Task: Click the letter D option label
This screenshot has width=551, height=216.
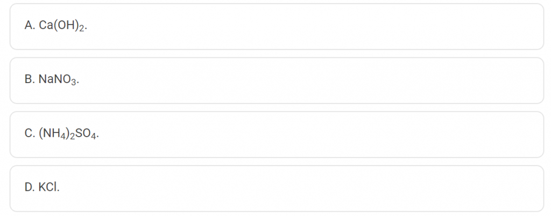Action: [29, 188]
